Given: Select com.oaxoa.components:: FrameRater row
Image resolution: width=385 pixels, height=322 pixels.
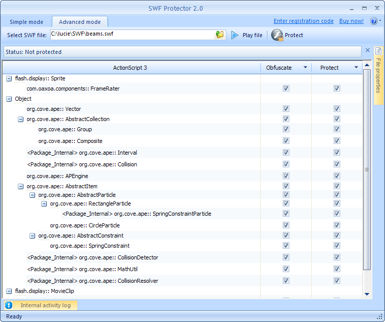Looking at the screenshot, I should (73, 89).
